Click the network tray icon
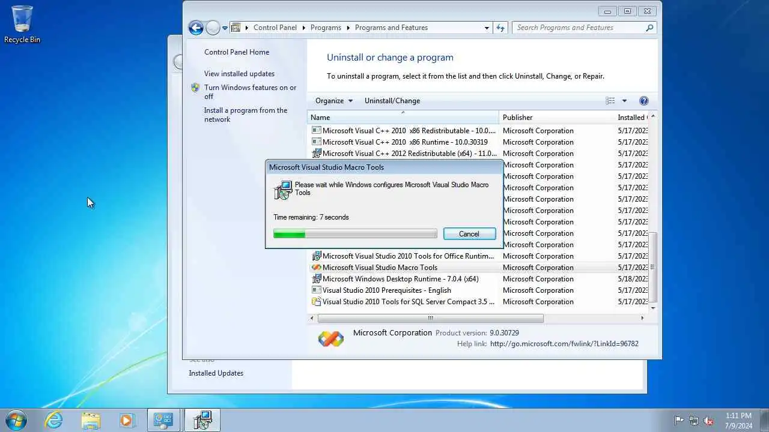The height and width of the screenshot is (432, 769). 694,421
